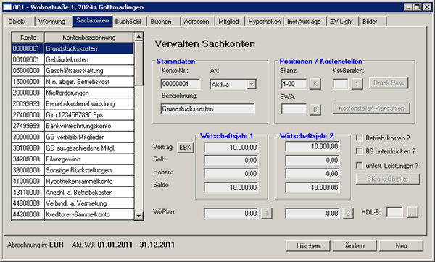Switch to the Adressen tab

point(196,21)
